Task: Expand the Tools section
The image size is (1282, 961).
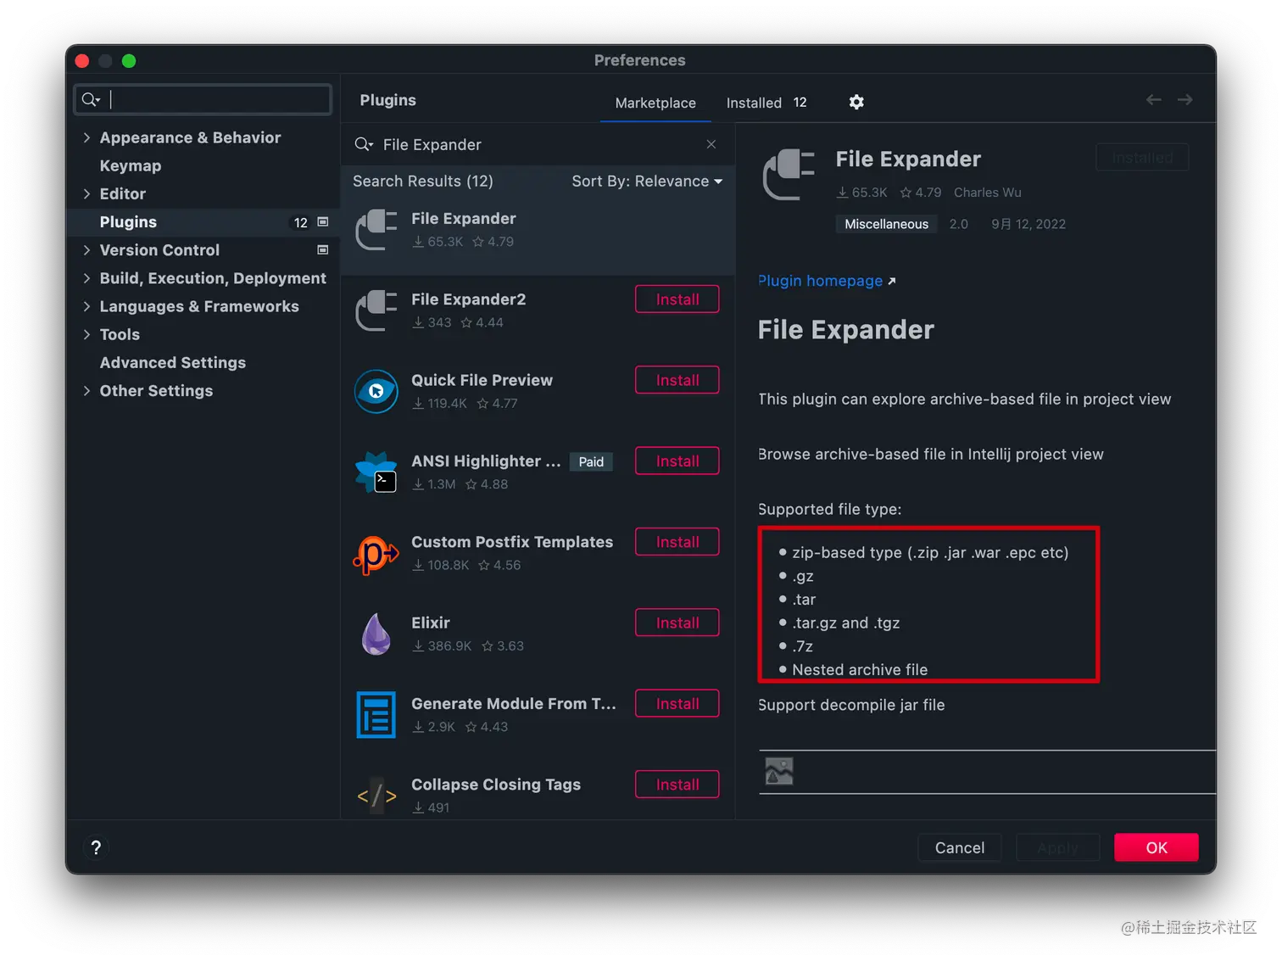Action: click(86, 334)
